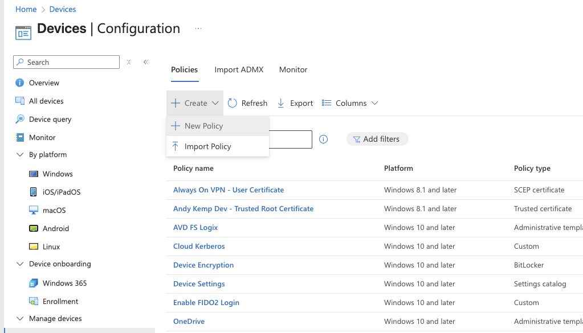Open the Enrollment item in the sidebar
This screenshot has height=333, width=583.
60,302
